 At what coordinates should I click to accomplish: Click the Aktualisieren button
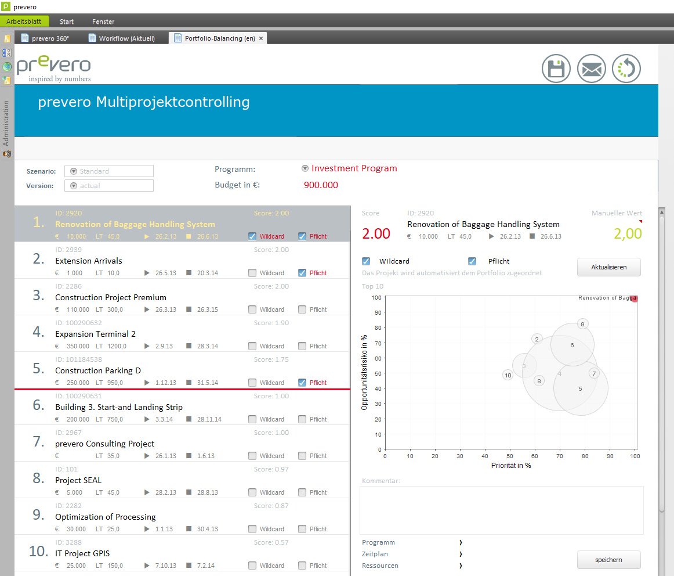coord(608,267)
